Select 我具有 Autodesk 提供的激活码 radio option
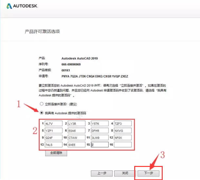 (42, 113)
